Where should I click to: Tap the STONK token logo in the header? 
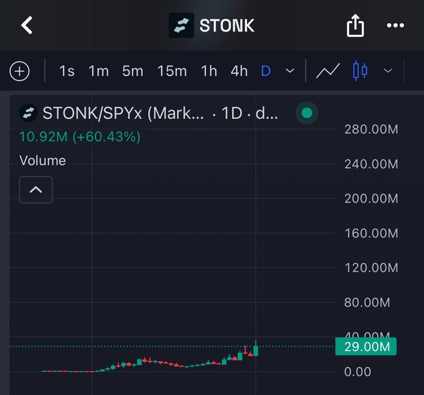point(181,25)
